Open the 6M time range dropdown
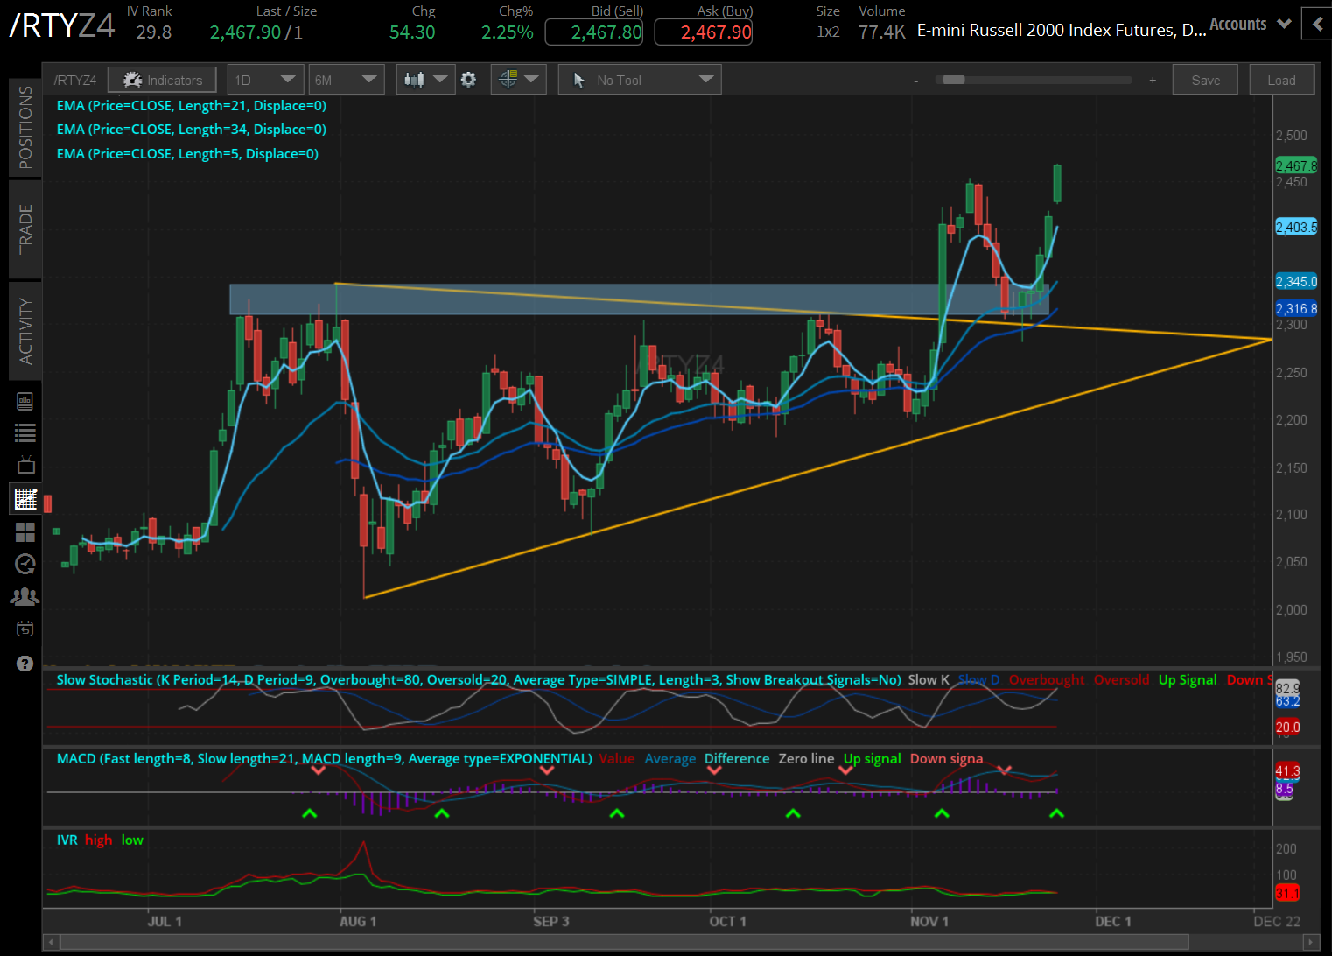Viewport: 1332px width, 956px height. click(347, 80)
